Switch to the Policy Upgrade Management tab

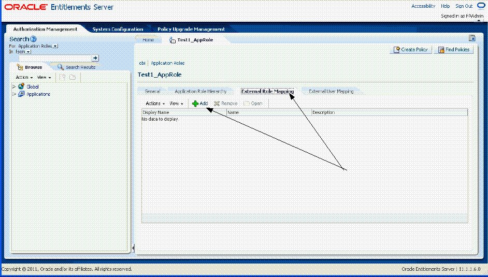coord(191,29)
